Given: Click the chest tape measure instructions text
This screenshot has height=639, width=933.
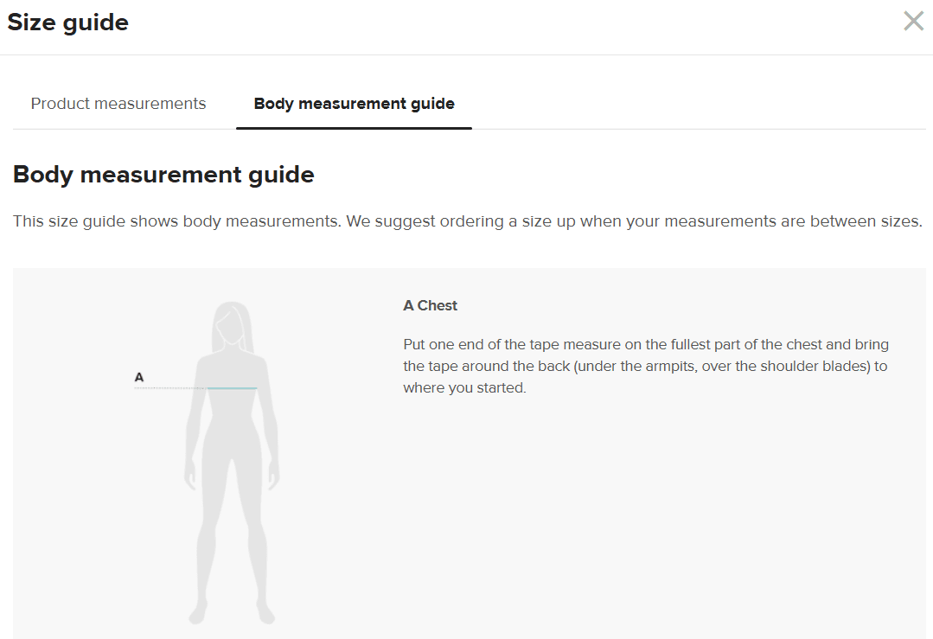Looking at the screenshot, I should (645, 366).
